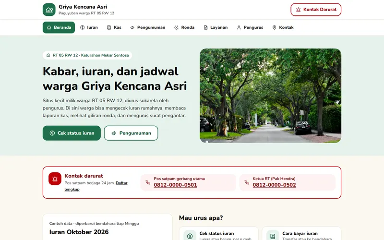Viewport: 384px width, 240px height.
Task: Click the megaphone icon beside Pengumuman in the navigation bar
Action: [132, 27]
